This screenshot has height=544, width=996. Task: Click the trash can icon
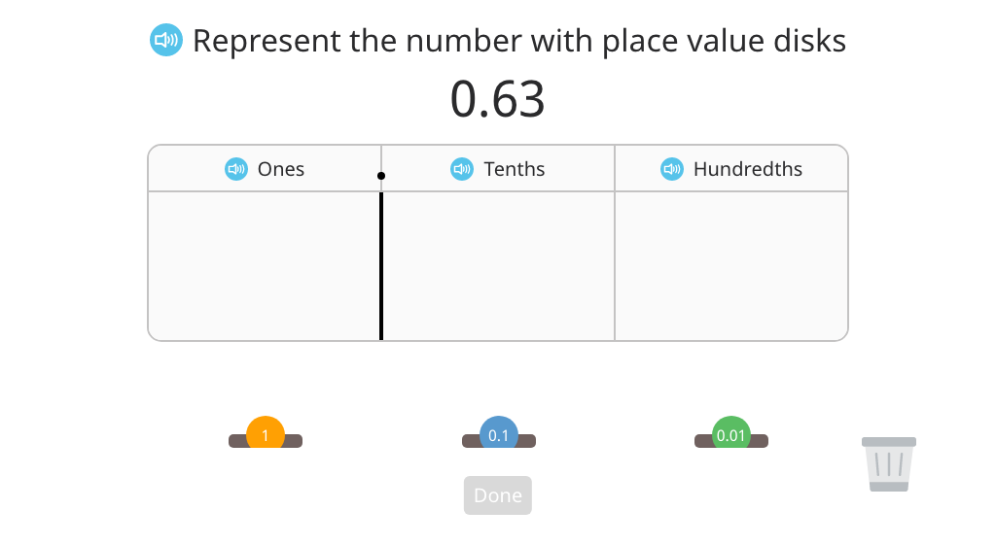[x=889, y=464]
